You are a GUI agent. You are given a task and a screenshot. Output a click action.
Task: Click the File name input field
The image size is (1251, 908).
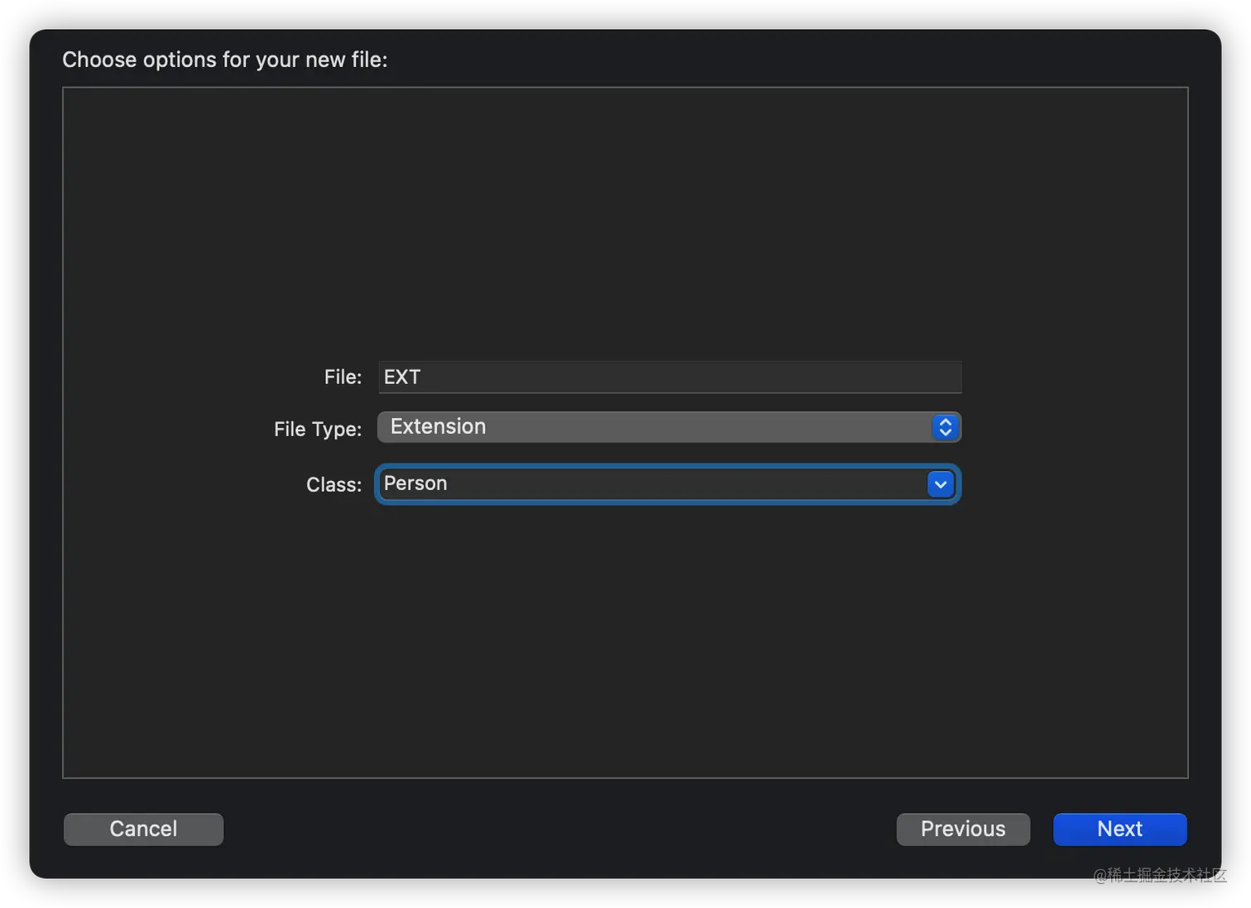click(x=669, y=377)
